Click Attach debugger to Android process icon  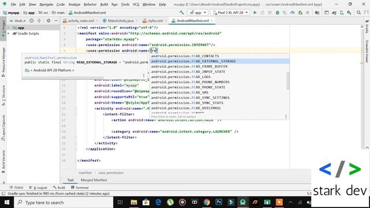coord(300,13)
